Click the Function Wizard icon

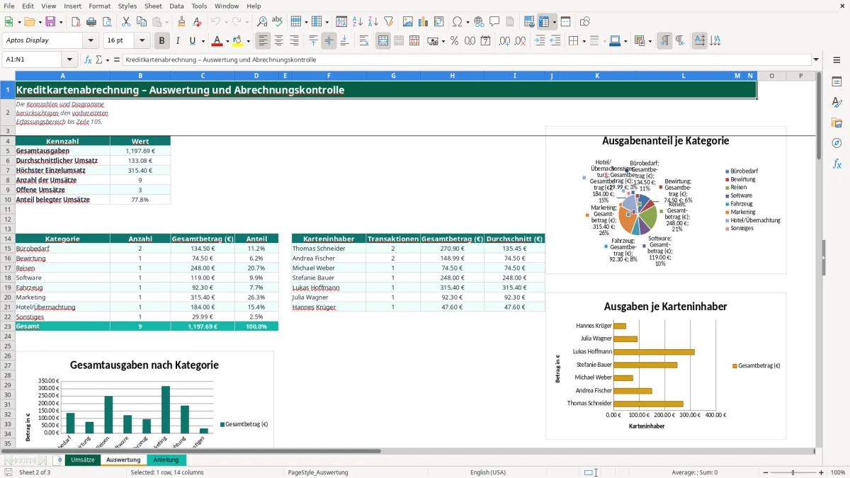click(88, 59)
